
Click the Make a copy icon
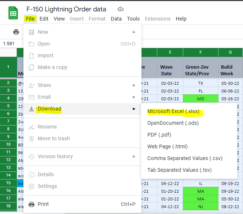tap(32, 67)
